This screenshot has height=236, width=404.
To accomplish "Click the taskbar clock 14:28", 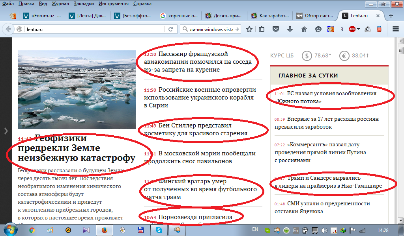I will tap(383, 230).
